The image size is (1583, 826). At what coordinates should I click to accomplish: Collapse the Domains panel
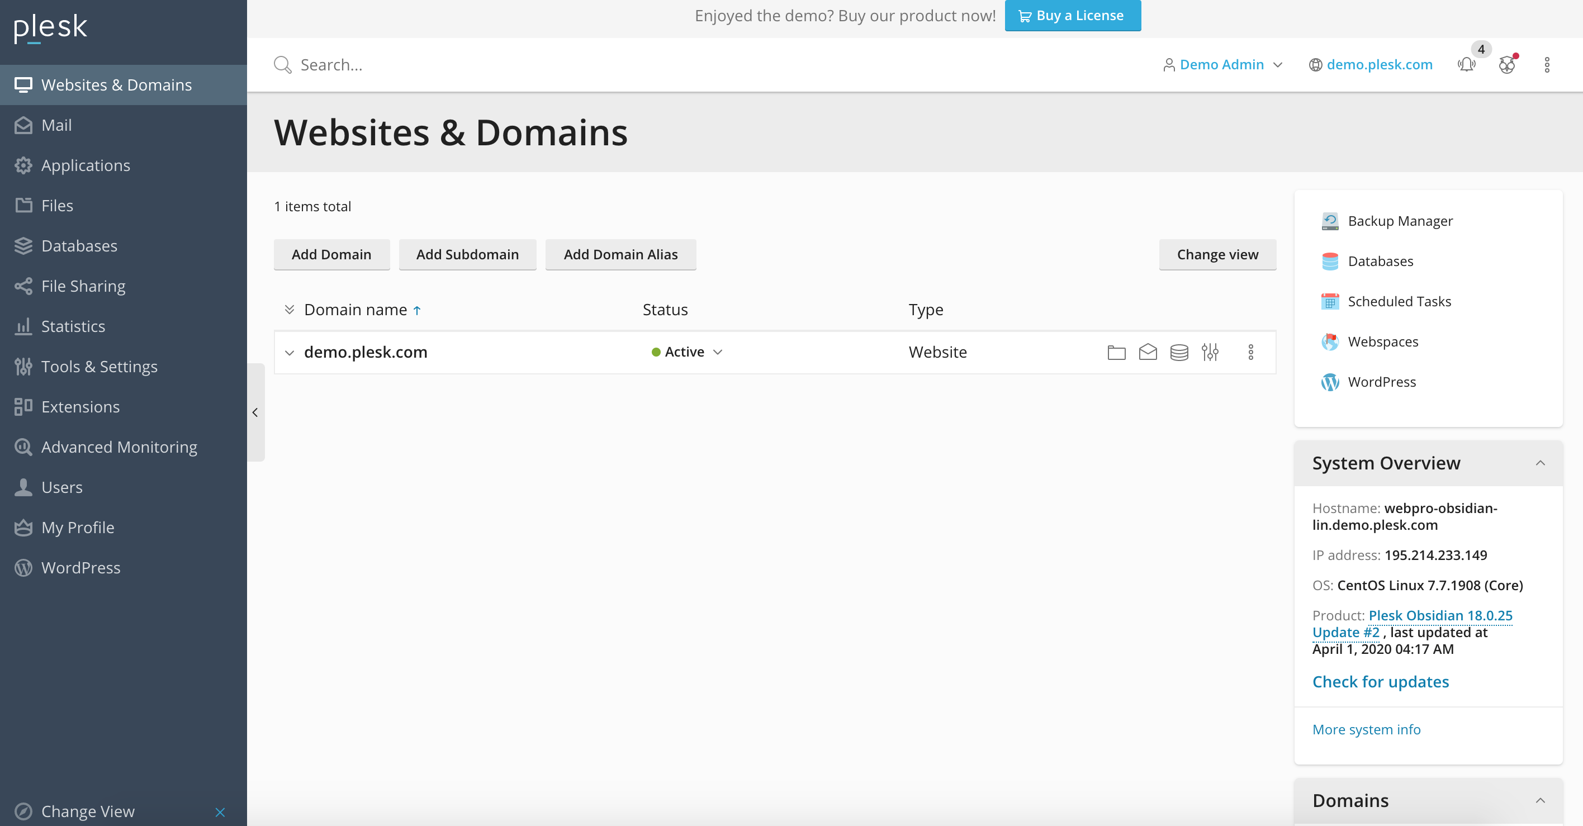1540,800
